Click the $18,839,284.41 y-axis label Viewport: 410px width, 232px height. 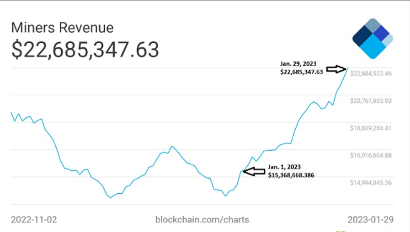click(x=370, y=128)
